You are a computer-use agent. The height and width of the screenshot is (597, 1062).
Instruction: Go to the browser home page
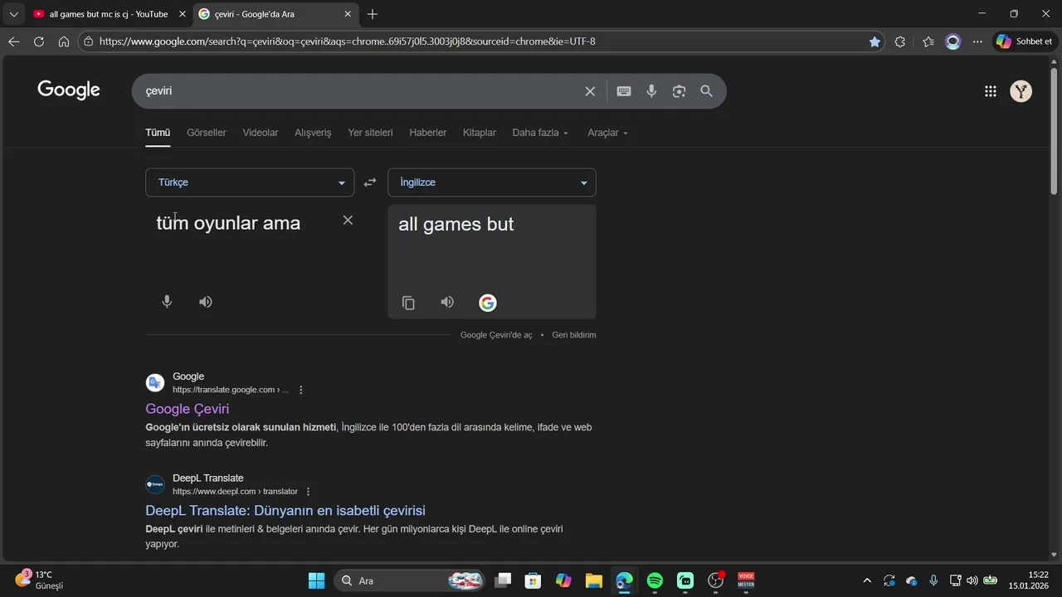(64, 41)
